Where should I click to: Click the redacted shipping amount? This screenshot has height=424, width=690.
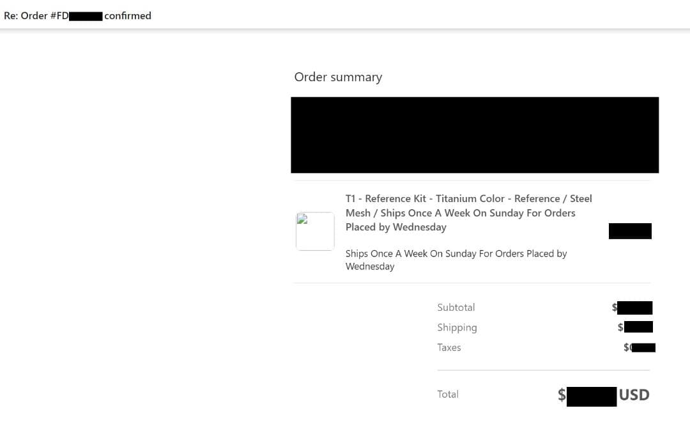638,327
